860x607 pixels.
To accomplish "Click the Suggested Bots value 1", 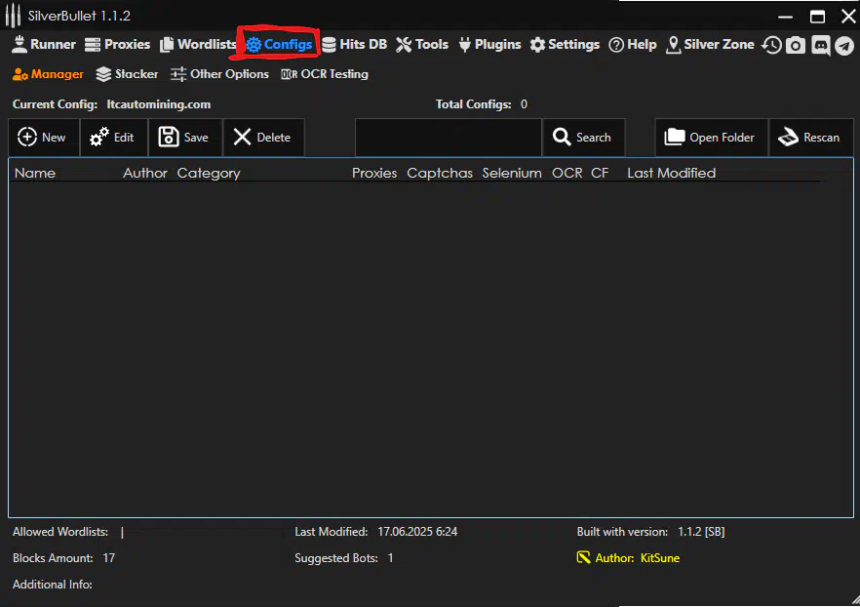I will [x=390, y=558].
